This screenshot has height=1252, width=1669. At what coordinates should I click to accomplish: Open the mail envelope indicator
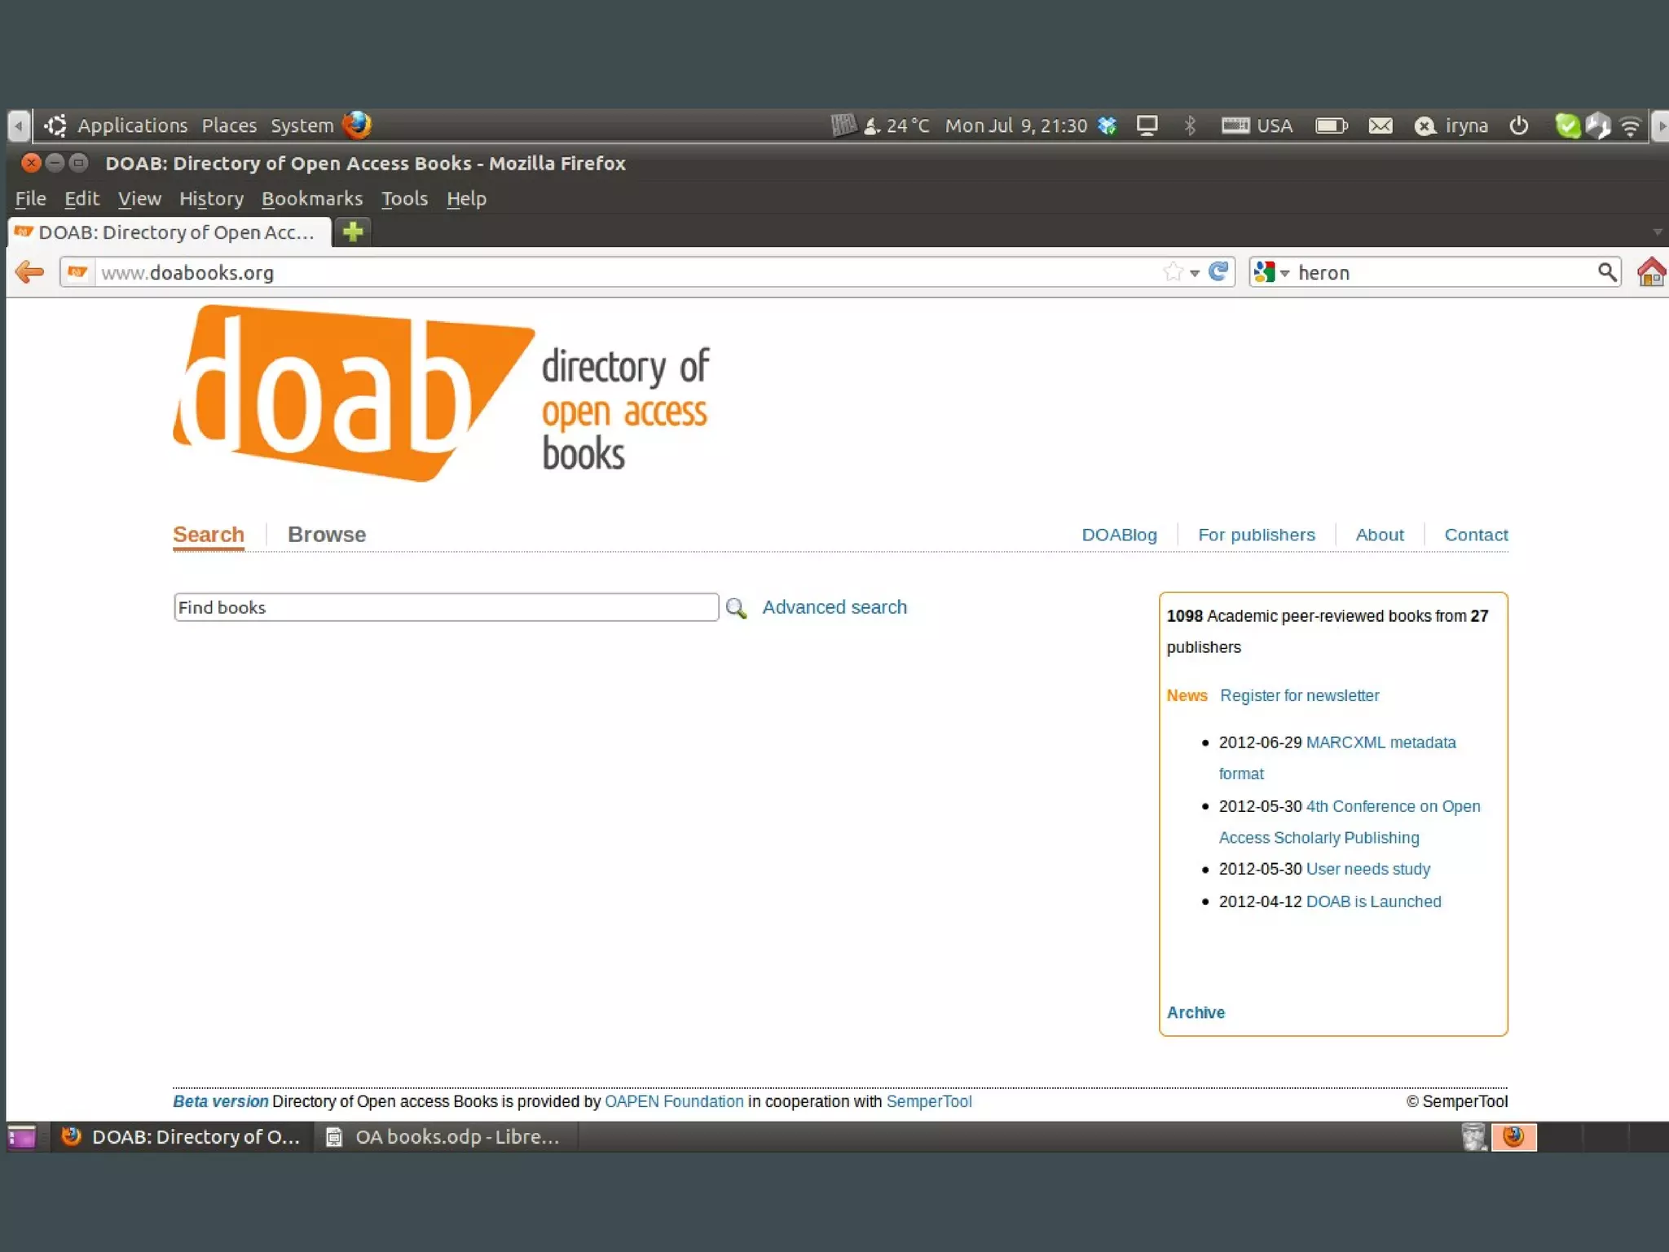coord(1380,126)
